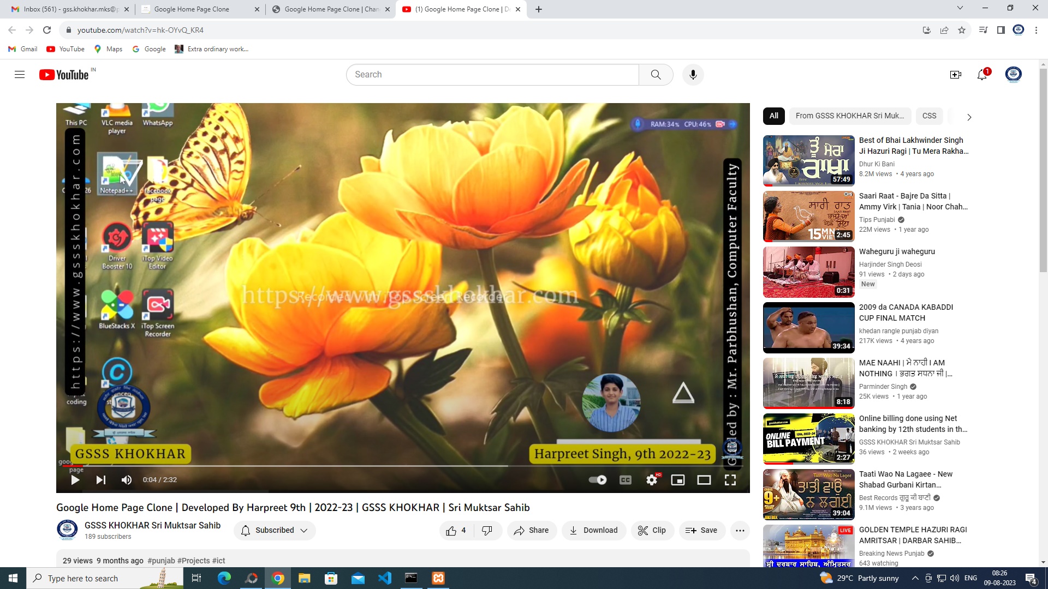1048x589 pixels.
Task: Search with voice via the microphone icon
Action: pyautogui.click(x=693, y=75)
